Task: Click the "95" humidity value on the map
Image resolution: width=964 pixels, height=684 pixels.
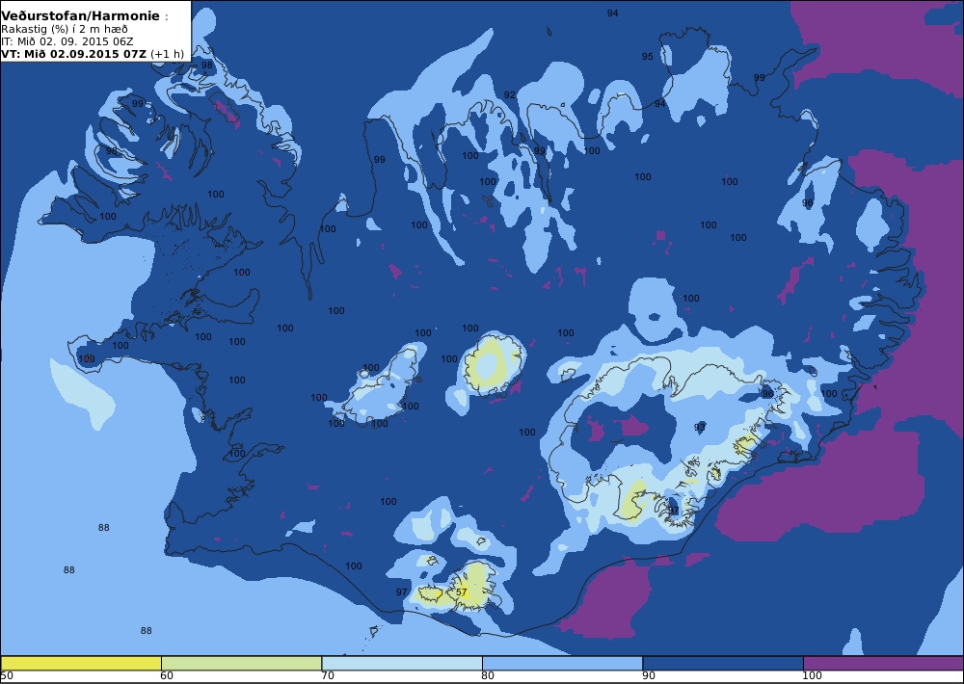Action: coord(648,57)
